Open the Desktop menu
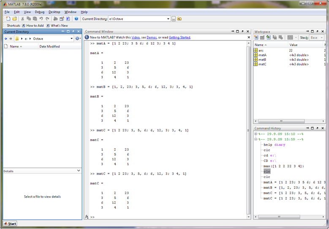The width and height of the screenshot is (329, 229). pyautogui.click(x=54, y=12)
